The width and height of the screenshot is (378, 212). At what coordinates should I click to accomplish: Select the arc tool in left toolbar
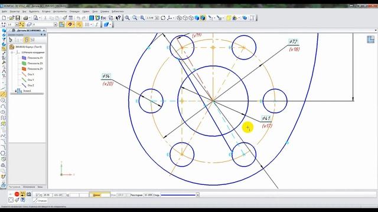click(3, 106)
